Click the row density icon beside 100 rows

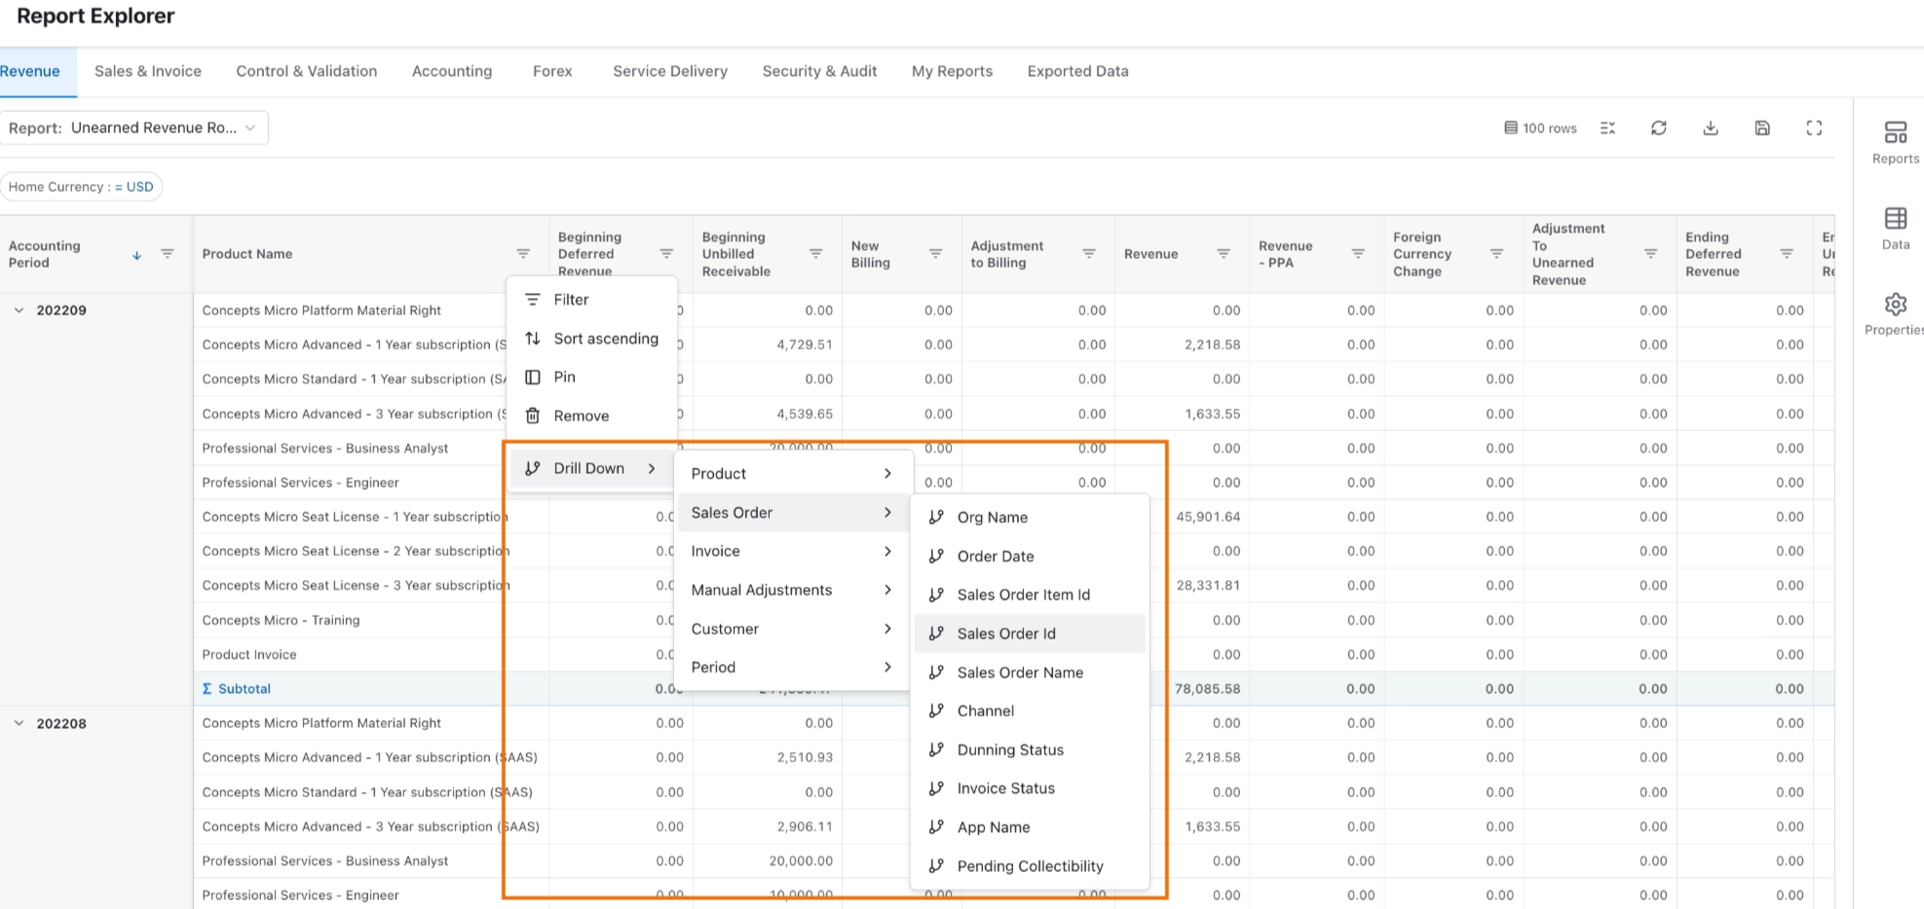1607,128
